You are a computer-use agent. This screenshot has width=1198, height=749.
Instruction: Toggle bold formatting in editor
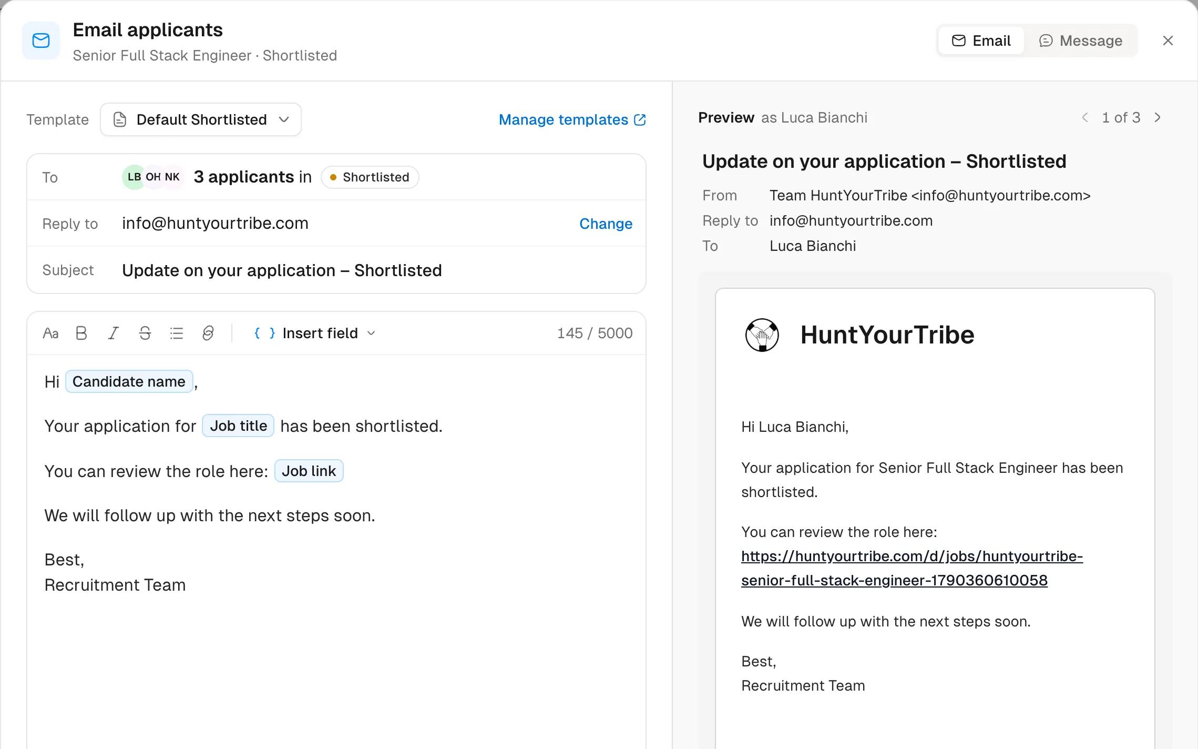81,333
